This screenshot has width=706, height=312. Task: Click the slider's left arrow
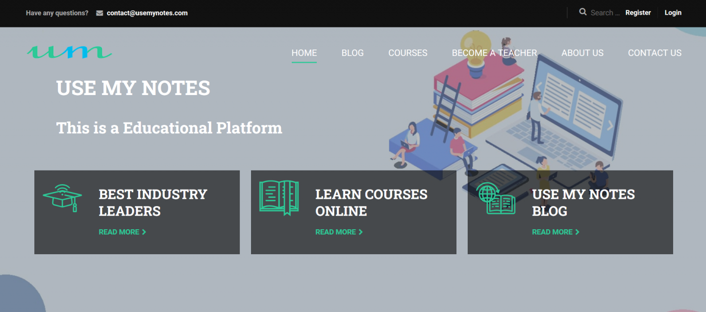(538, 88)
